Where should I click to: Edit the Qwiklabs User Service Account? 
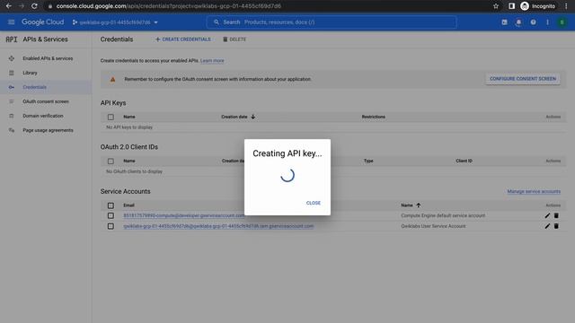(547, 226)
